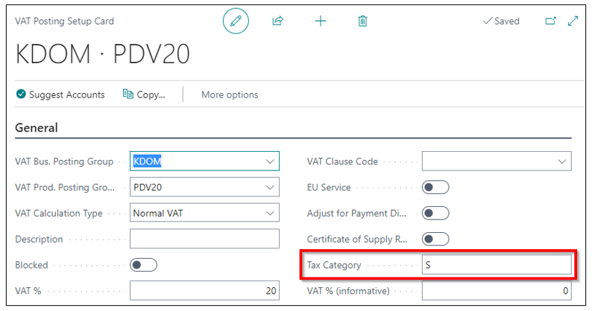
Task: Toggle the Blocked switch
Action: click(143, 265)
